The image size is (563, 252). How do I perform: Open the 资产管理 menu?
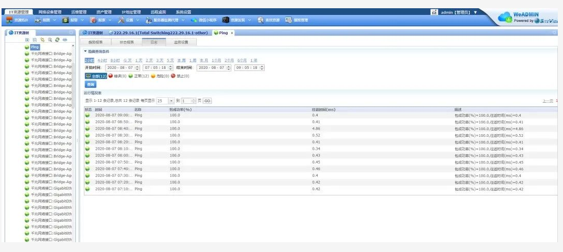pyautogui.click(x=104, y=12)
